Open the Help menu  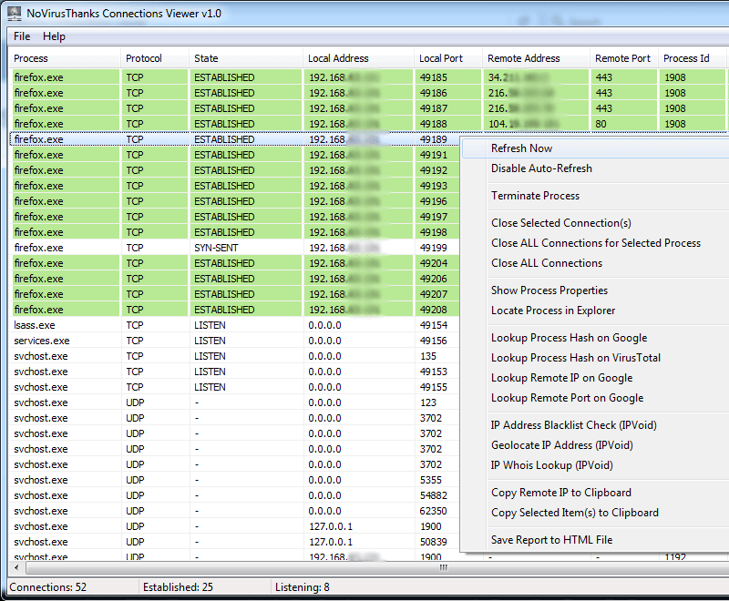(54, 36)
